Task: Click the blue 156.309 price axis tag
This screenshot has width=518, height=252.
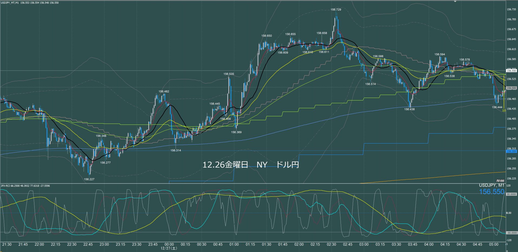Action: tap(511, 151)
